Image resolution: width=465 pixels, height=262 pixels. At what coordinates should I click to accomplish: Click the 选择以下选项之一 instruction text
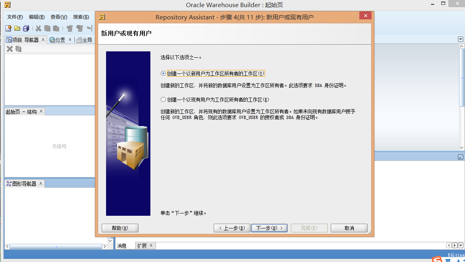click(181, 57)
